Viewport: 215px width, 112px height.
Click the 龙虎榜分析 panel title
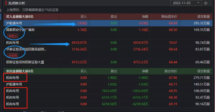[16, 3]
